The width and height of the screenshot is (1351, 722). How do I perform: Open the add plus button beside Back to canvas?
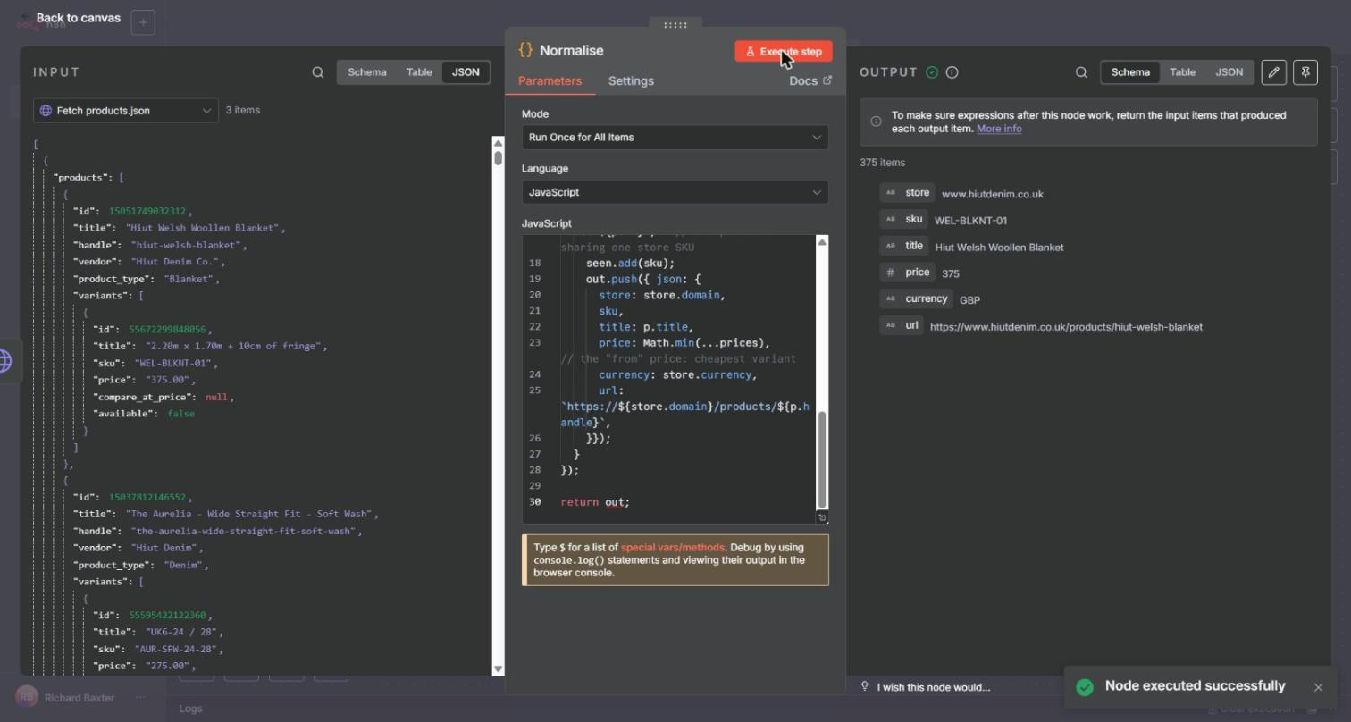(143, 22)
